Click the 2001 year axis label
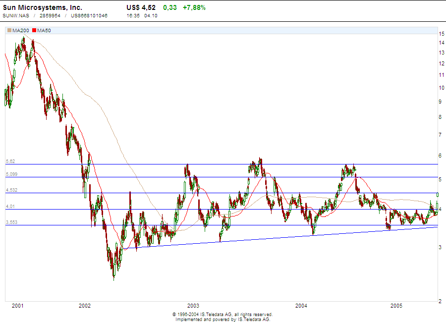Image resolution: width=446 pixels, height=322 pixels. coord(18,306)
